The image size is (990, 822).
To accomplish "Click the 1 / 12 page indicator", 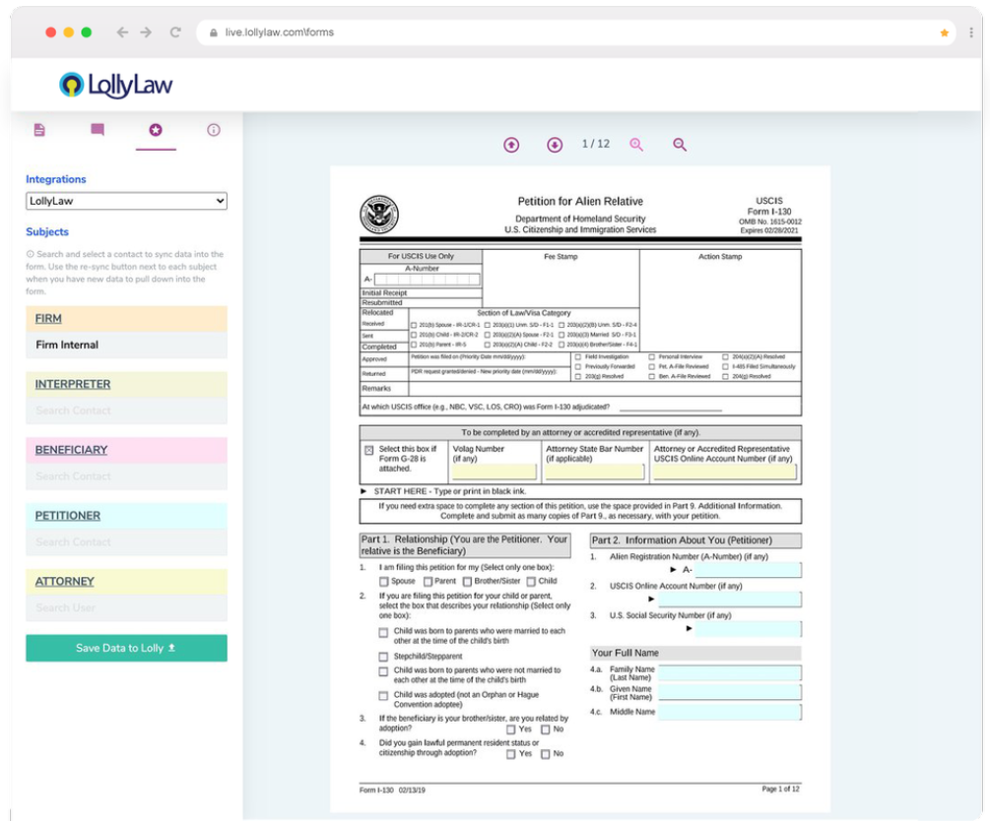I will [x=596, y=144].
